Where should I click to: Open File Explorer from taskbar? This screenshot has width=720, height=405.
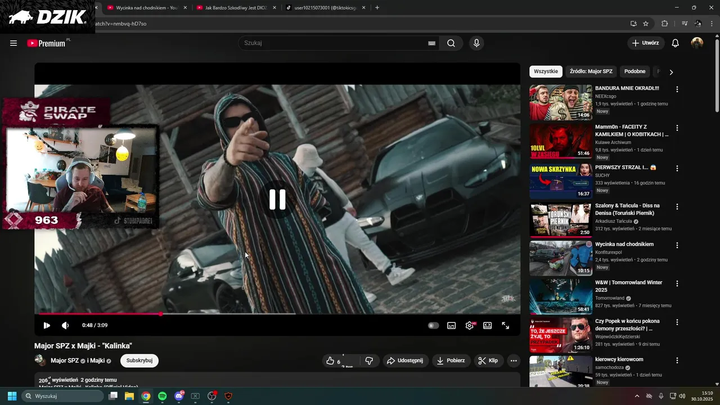[129, 396]
